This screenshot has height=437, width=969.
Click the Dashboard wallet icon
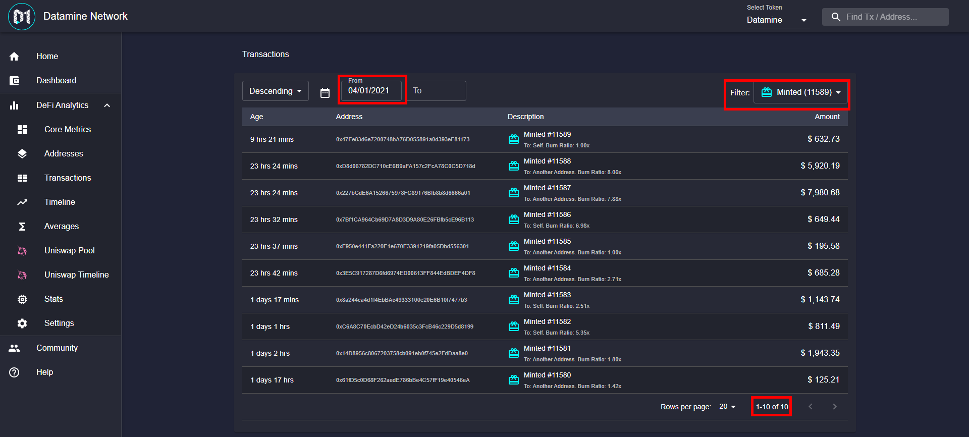click(x=14, y=81)
